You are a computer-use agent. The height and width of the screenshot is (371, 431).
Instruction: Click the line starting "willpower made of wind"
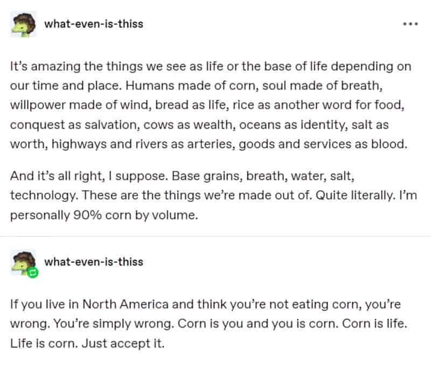(207, 105)
